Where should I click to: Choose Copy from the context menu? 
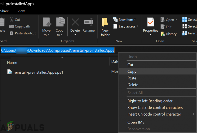pyautogui.click(x=132, y=71)
